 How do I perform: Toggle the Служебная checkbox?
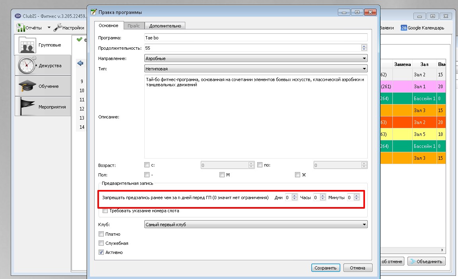click(101, 243)
